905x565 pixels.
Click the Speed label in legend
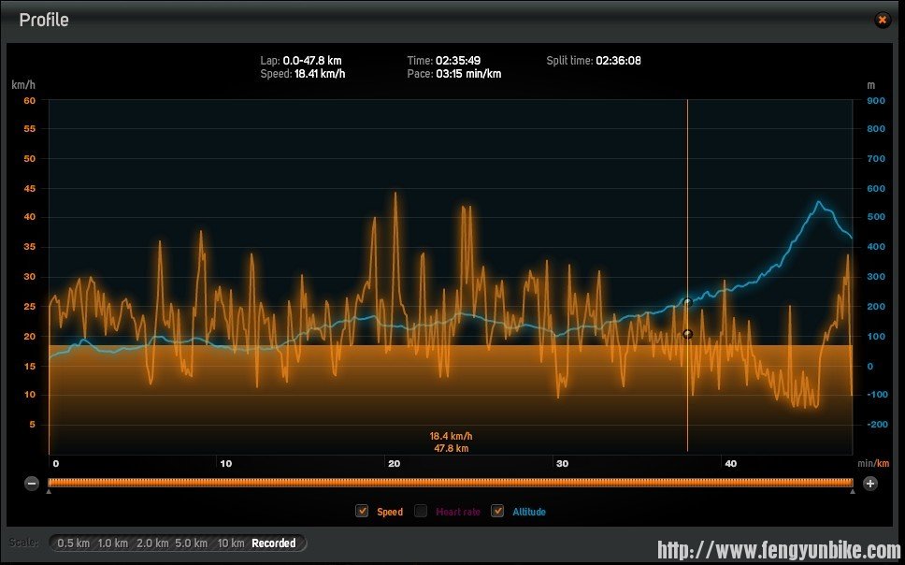tap(390, 512)
